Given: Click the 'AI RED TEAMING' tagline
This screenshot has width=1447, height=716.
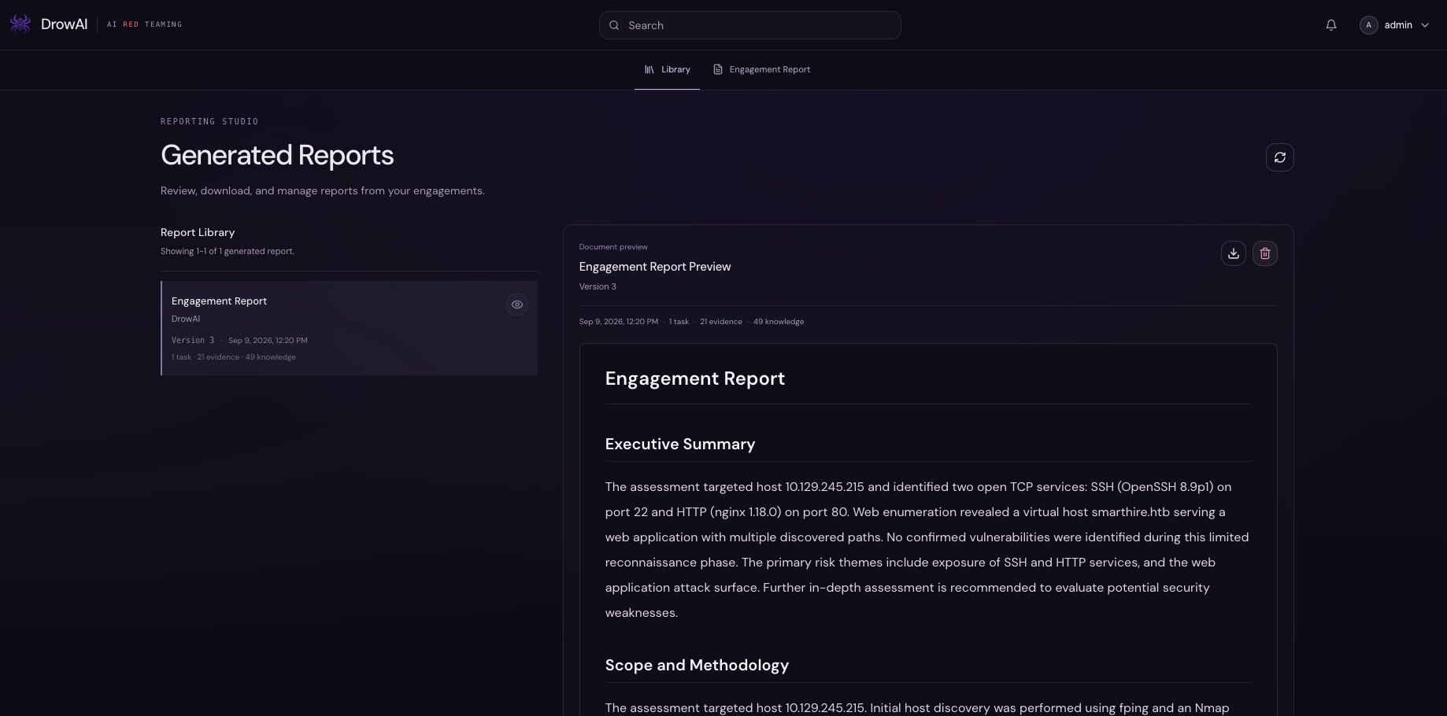Looking at the screenshot, I should click(x=145, y=24).
